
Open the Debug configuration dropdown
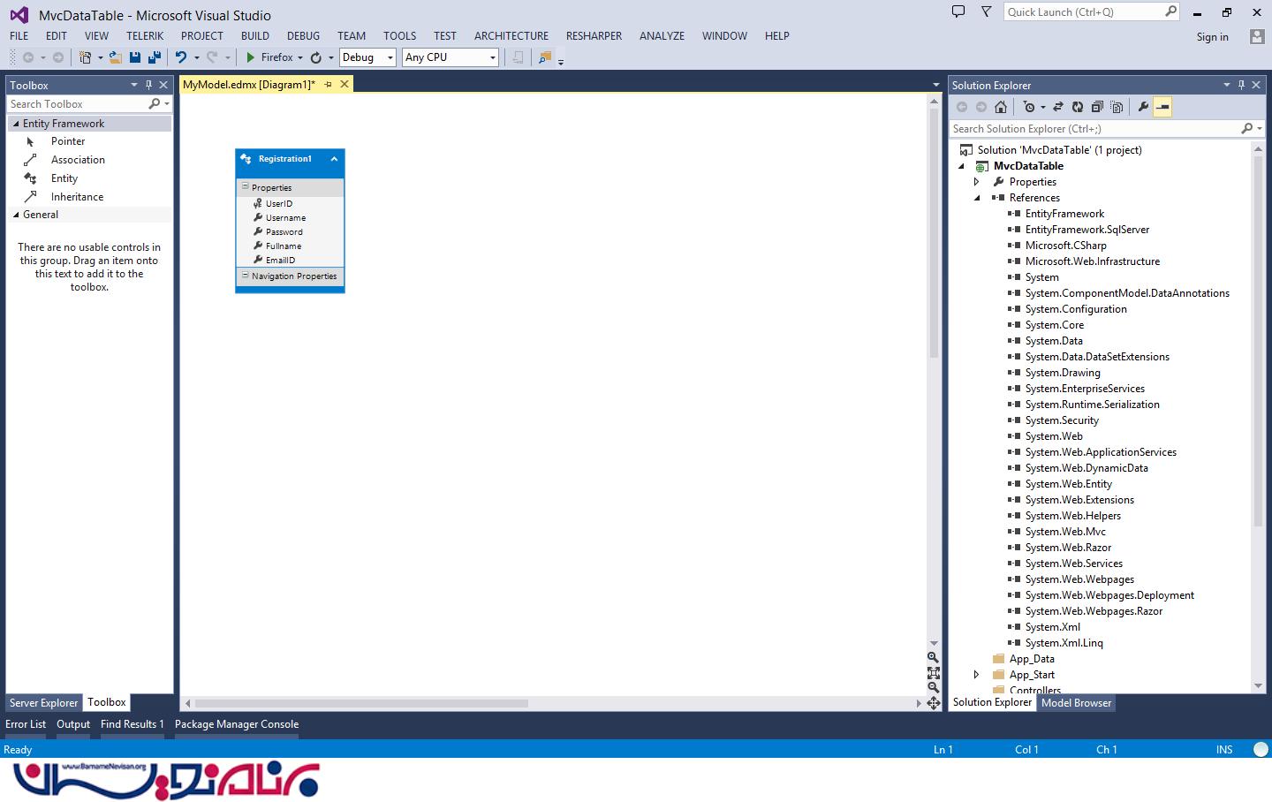(x=367, y=57)
